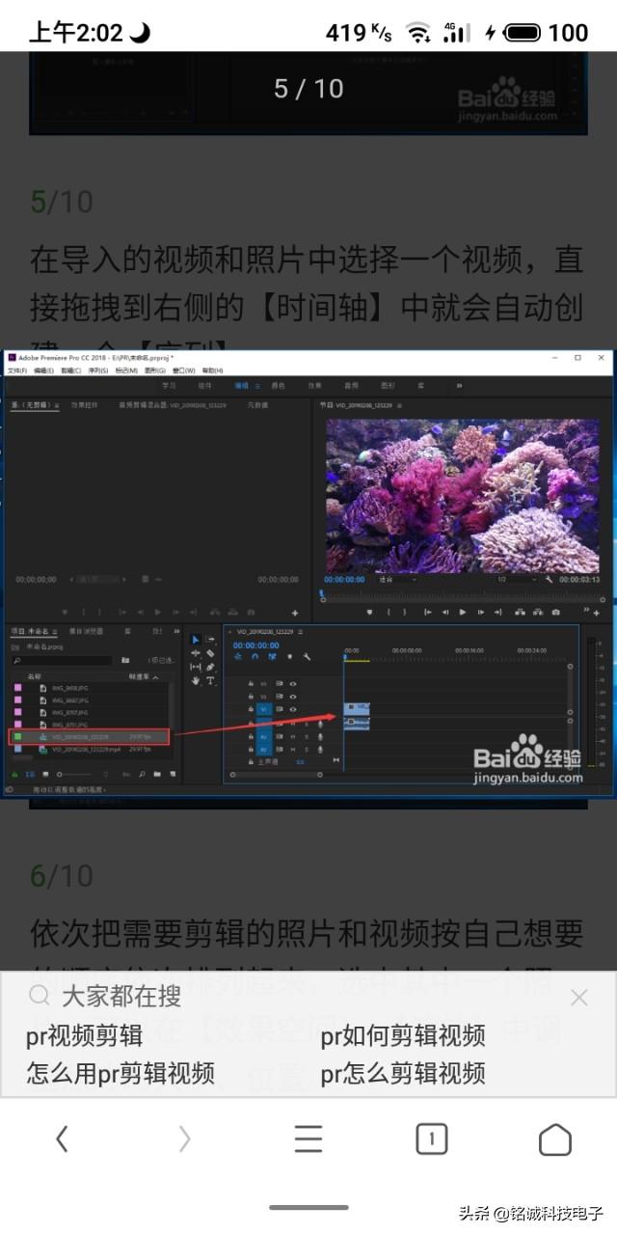Open the 怎么用pr剪辑视频 suggestion

[x=121, y=1073]
